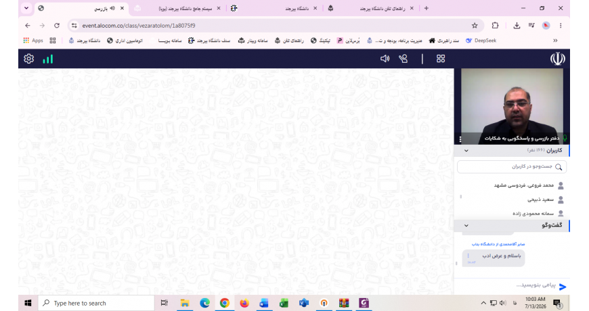This screenshot has width=589, height=311.
Task: Click the presenter's webcam video
Action: click(x=512, y=106)
